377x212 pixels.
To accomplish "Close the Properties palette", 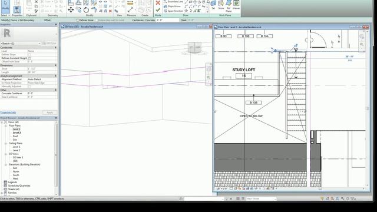I will [56, 25].
